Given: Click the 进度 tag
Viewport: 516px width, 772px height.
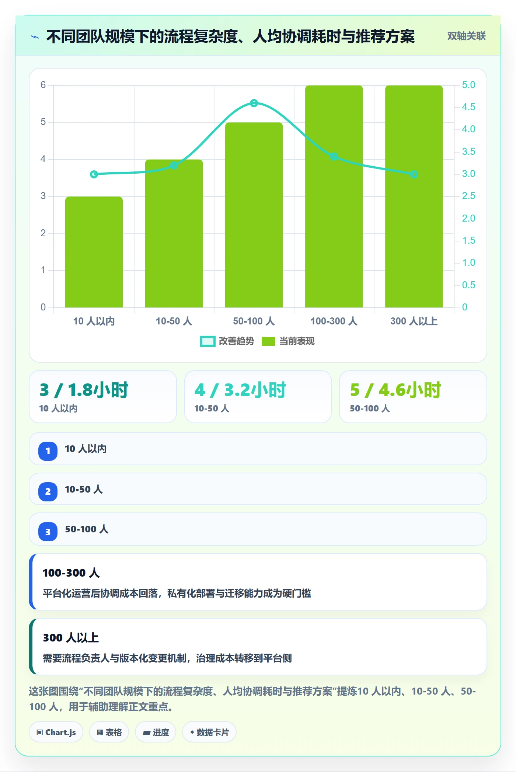Looking at the screenshot, I should tap(156, 732).
